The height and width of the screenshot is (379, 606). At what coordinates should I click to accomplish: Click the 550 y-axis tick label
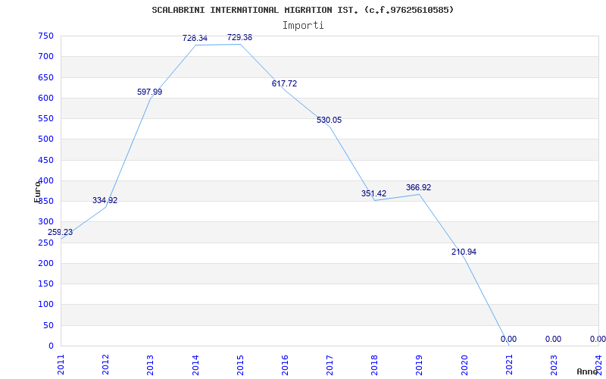pos(45,118)
